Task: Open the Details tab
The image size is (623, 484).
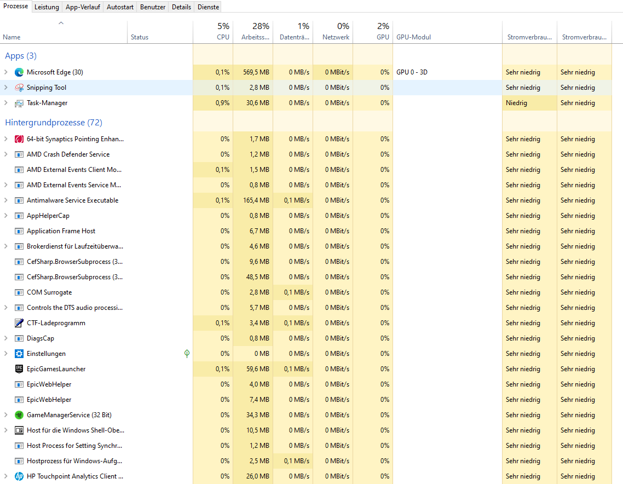Action: pos(181,7)
